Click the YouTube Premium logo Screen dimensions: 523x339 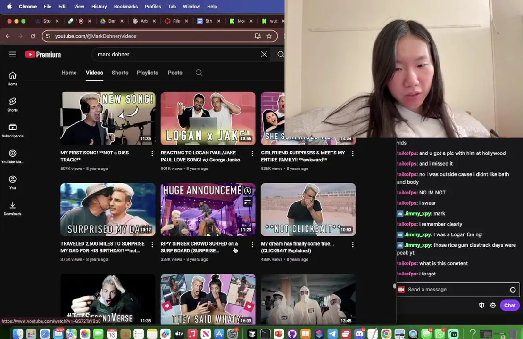click(x=43, y=55)
